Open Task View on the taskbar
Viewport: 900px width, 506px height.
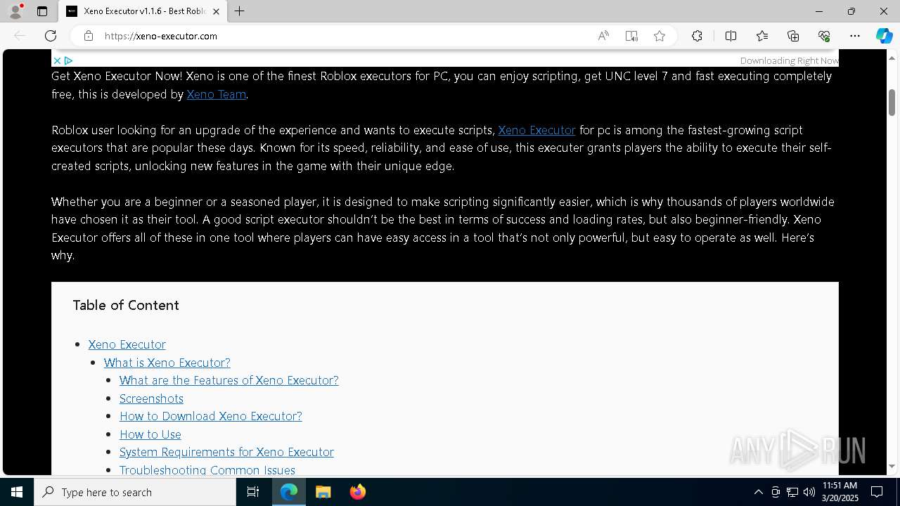[253, 492]
